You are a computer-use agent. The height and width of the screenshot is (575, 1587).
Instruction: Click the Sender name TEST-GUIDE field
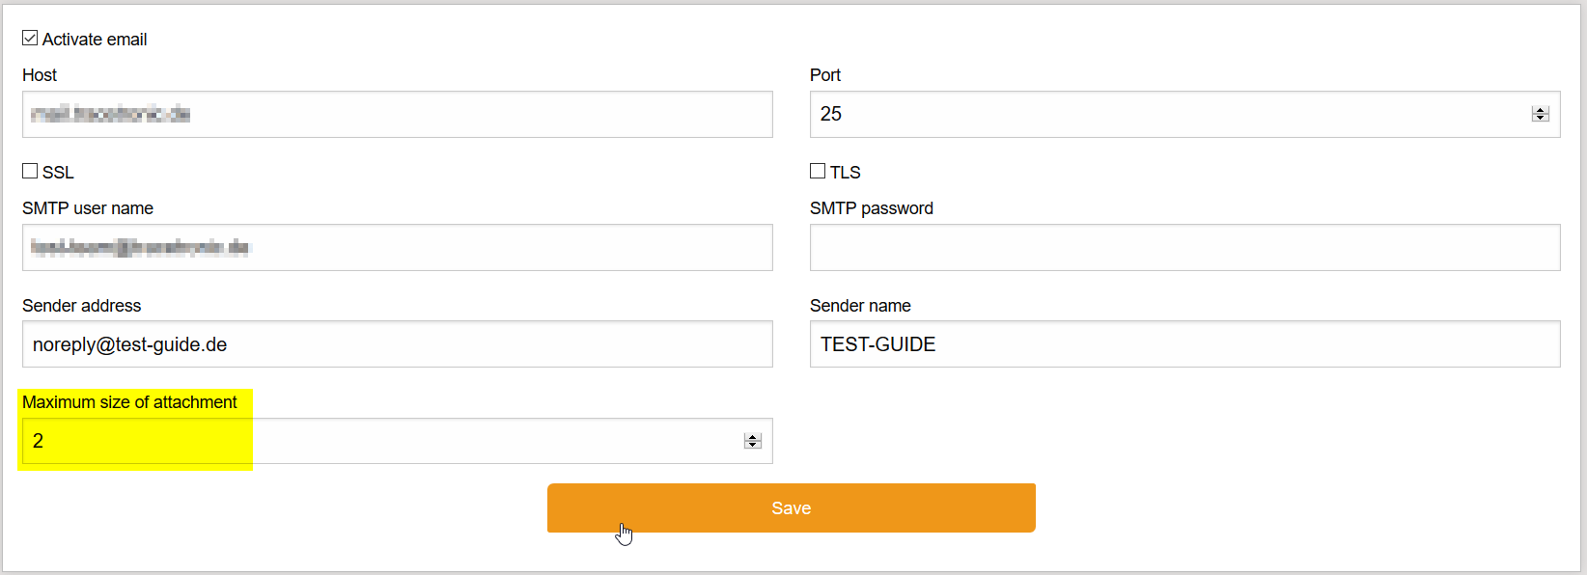[1184, 344]
